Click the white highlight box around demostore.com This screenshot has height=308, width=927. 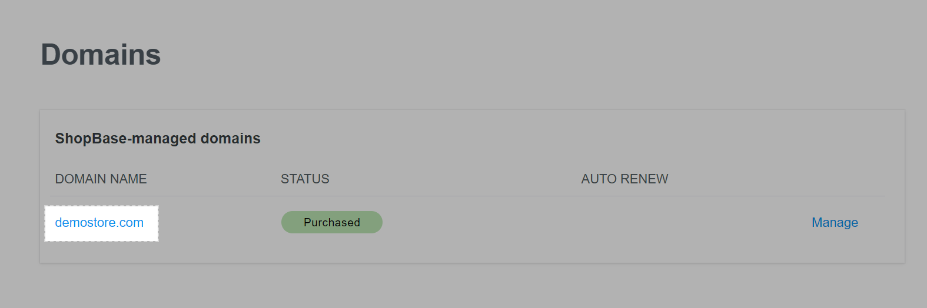pyautogui.click(x=151, y=234)
